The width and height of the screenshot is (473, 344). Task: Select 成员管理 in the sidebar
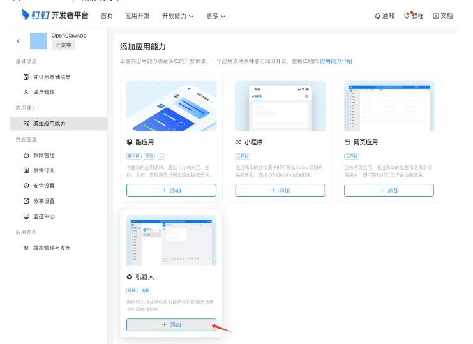click(43, 92)
